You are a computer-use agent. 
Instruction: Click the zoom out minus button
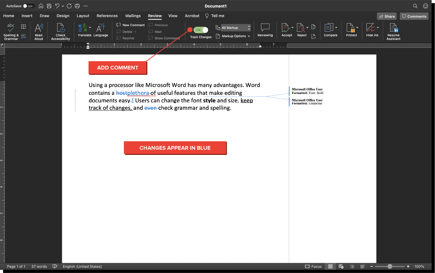372,267
